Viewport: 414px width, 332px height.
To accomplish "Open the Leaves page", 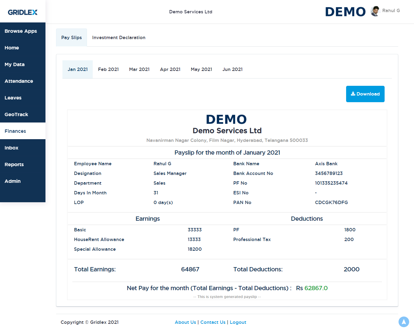I will coord(13,98).
